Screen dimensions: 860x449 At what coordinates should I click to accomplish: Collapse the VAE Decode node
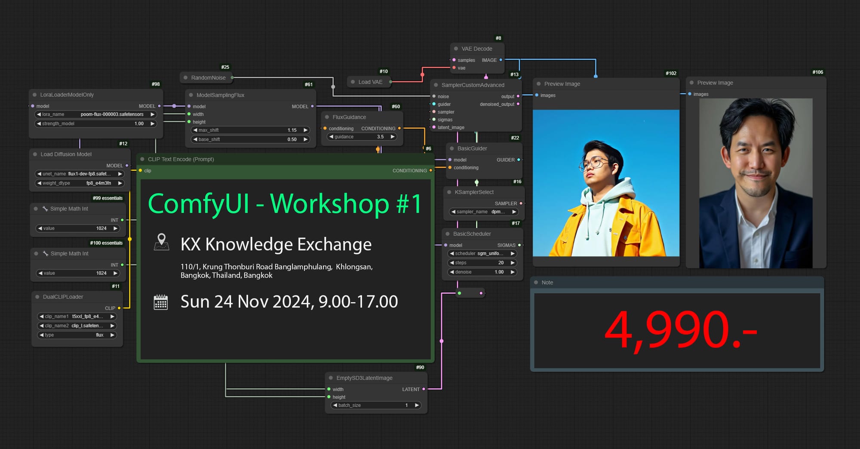tap(456, 49)
